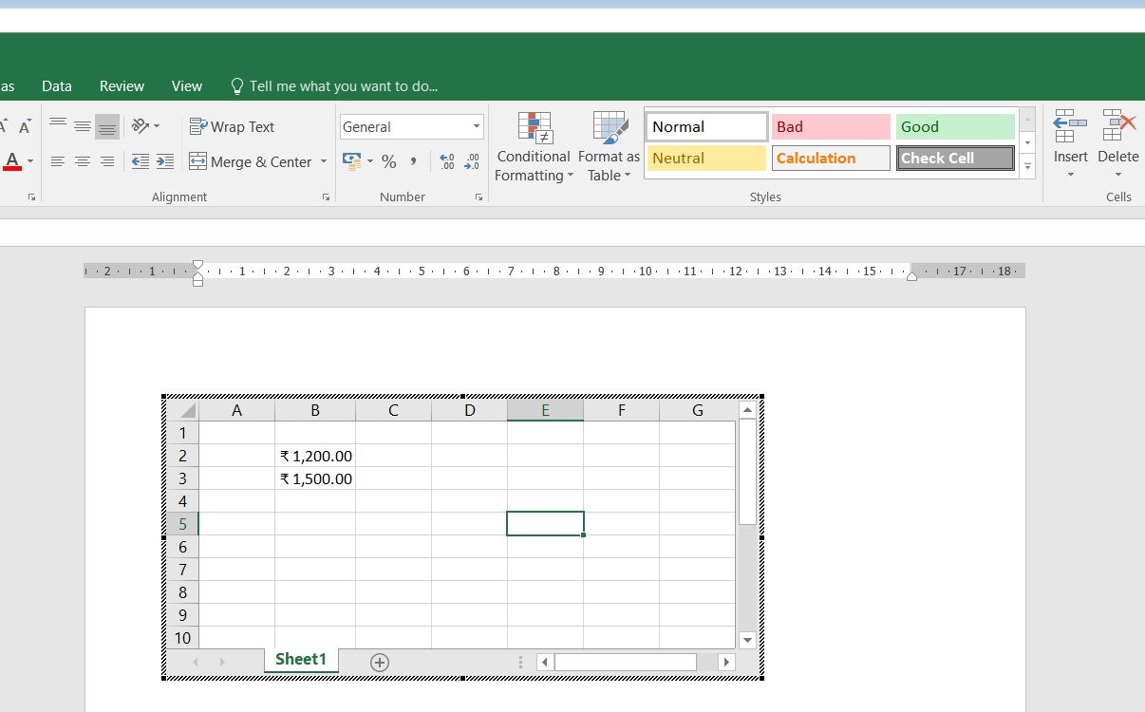Click Tell me what you want to do
The width and height of the screenshot is (1145, 712).
[x=334, y=86]
